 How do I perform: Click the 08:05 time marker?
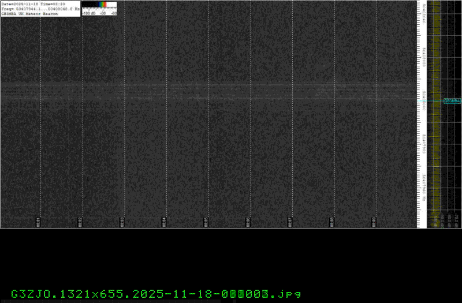[206, 221]
